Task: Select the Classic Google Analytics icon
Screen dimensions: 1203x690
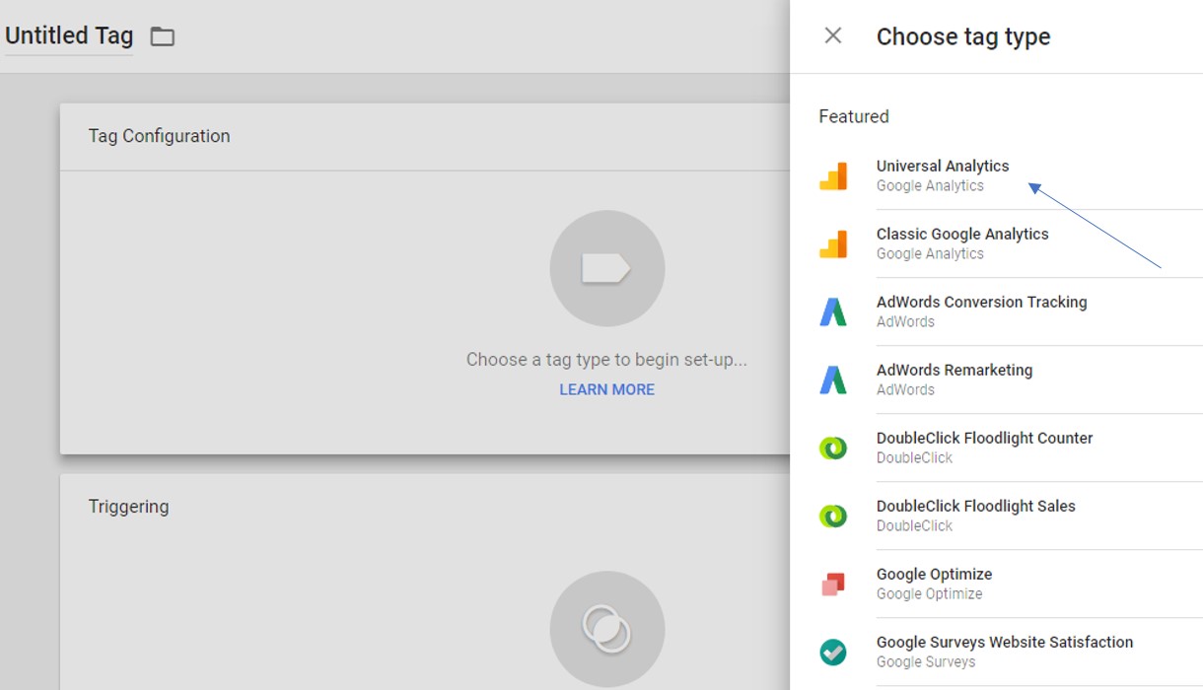Action: pos(833,243)
